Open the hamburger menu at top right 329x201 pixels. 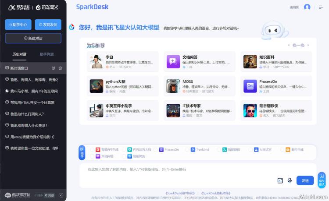320,7
